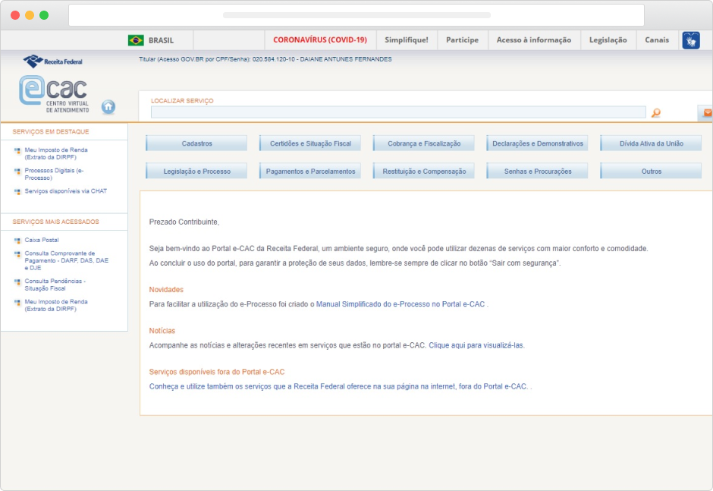Image resolution: width=713 pixels, height=491 pixels.
Task: Open Serviços disponíveis via CHAT link
Action: (65, 191)
